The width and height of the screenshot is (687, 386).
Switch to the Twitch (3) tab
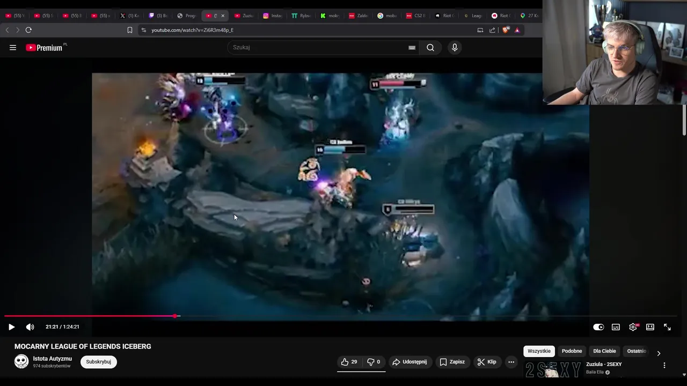click(x=158, y=16)
